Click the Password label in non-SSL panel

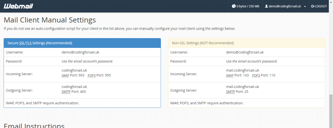coord(179,61)
